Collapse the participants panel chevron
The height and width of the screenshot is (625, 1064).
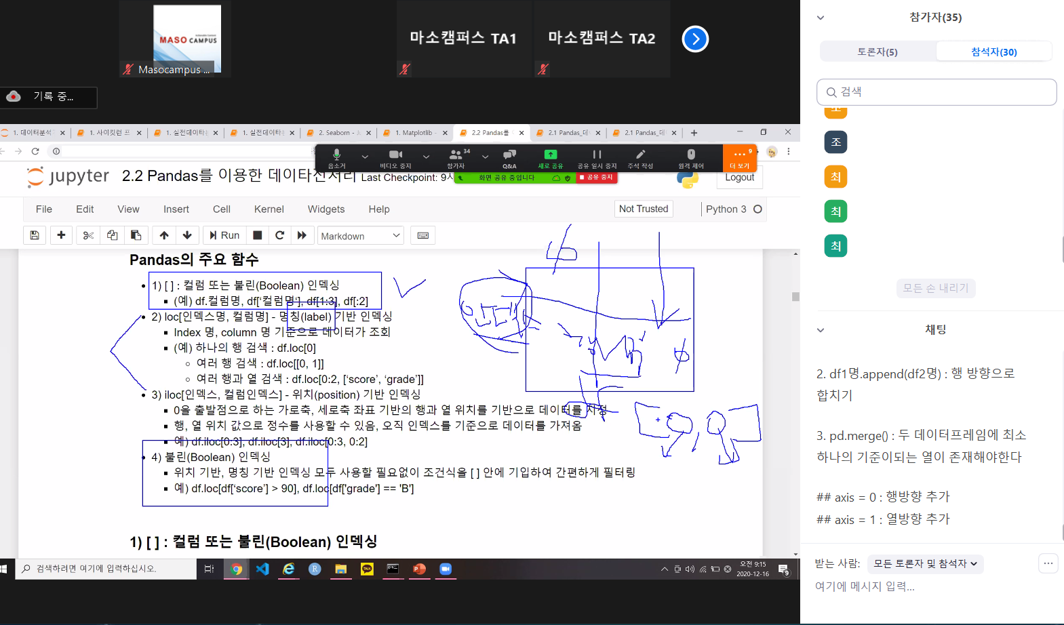click(x=821, y=18)
